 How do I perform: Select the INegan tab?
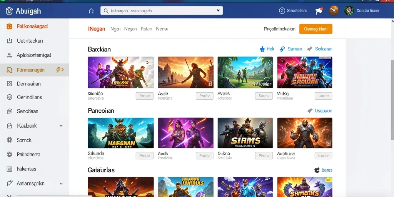tap(97, 29)
